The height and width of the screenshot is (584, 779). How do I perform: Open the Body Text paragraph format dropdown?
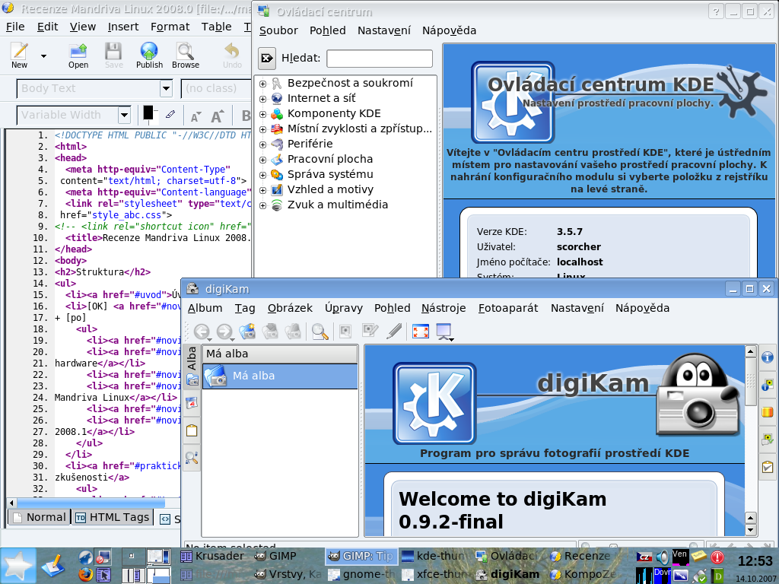coord(166,89)
